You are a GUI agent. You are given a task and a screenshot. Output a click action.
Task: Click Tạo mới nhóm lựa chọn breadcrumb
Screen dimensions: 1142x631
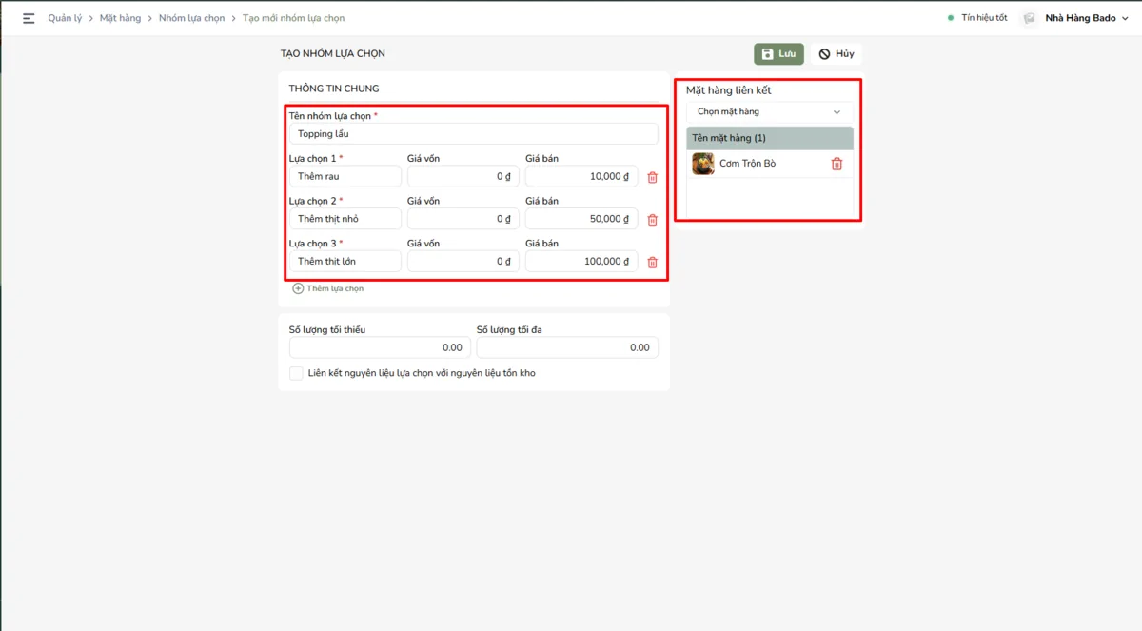click(293, 18)
